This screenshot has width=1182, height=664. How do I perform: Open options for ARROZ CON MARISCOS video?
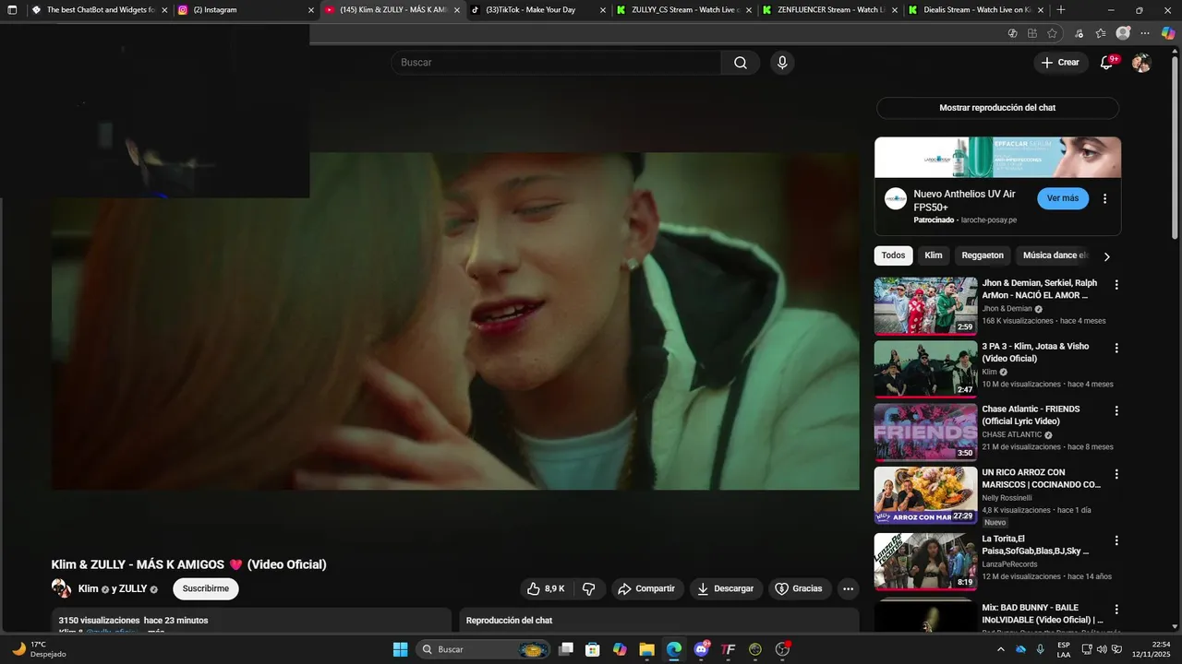[x=1116, y=474]
